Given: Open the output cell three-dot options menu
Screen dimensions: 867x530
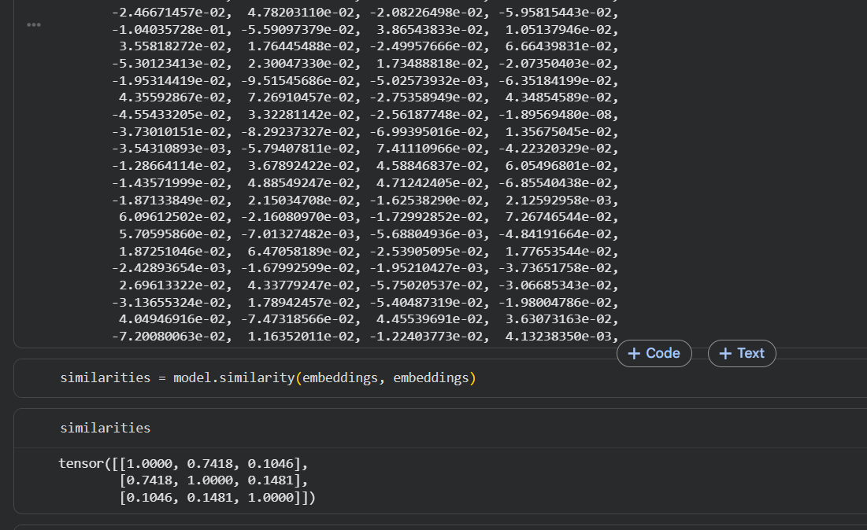Looking at the screenshot, I should coord(34,25).
